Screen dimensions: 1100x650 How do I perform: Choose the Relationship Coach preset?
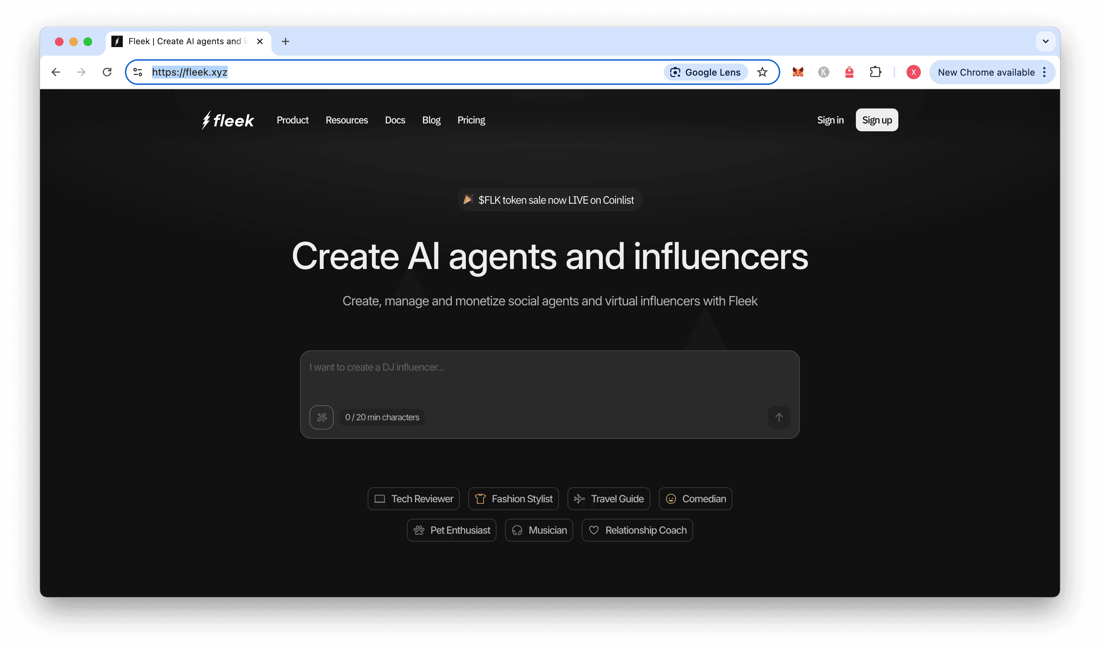(x=637, y=530)
